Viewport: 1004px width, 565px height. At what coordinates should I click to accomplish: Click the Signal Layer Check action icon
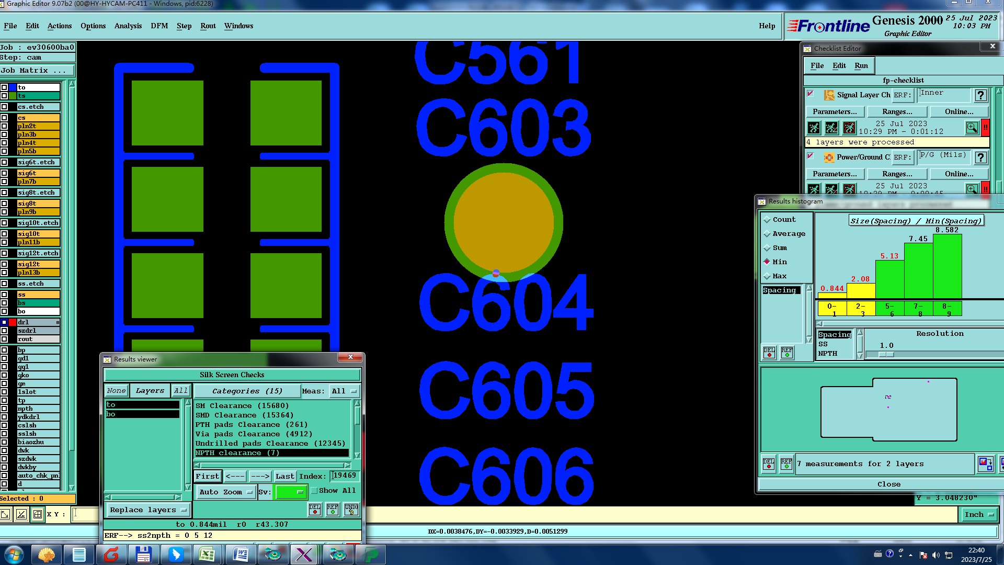[x=829, y=95]
